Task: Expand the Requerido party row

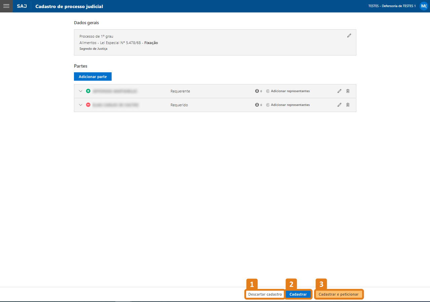Action: [80, 105]
